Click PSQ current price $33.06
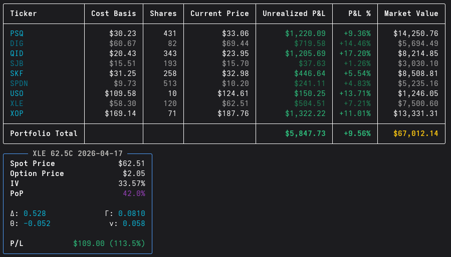Viewport: 451px width, 257px height. click(236, 33)
